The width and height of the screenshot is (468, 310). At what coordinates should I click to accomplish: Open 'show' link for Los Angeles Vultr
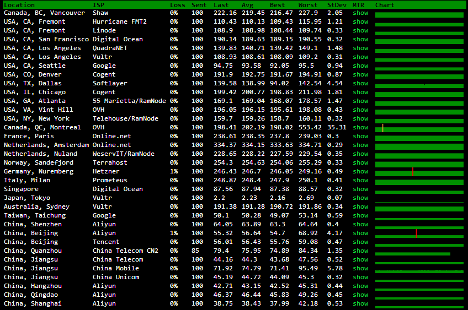pyautogui.click(x=360, y=57)
